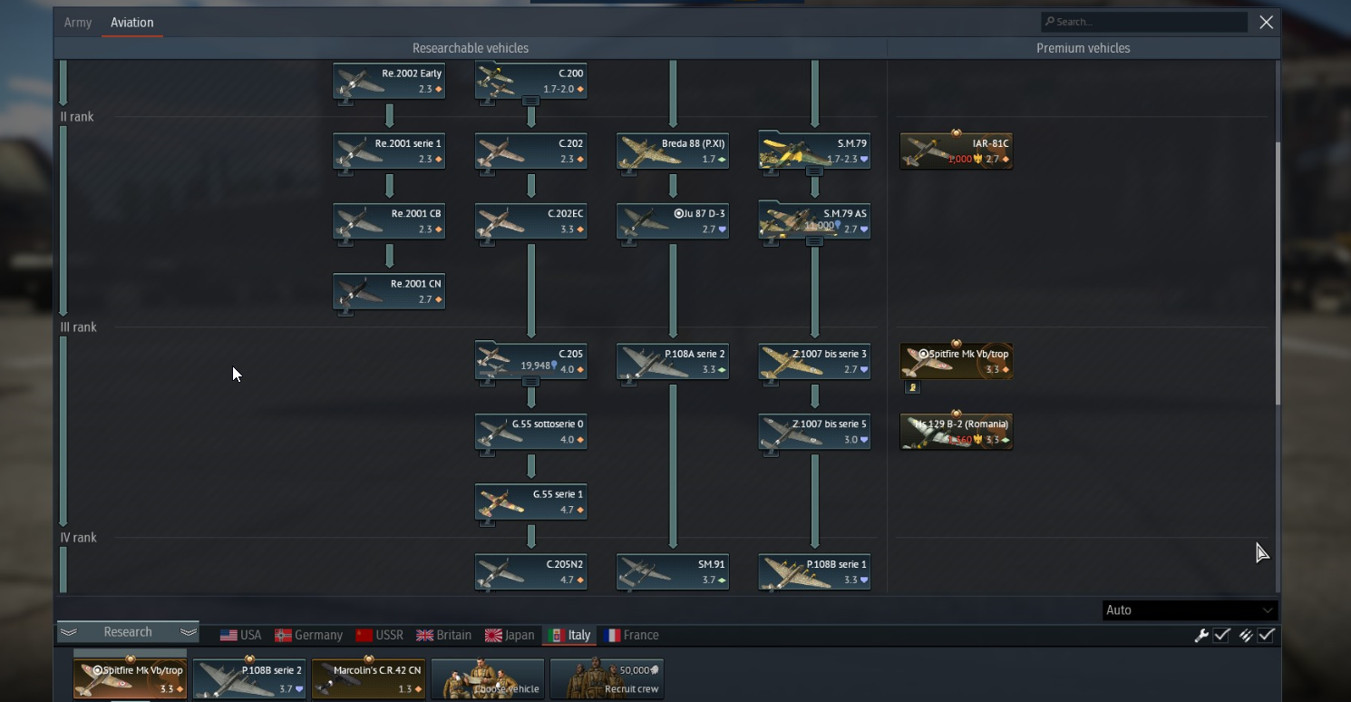Switch to the Army tab
This screenshot has height=702, width=1351.
(x=78, y=23)
